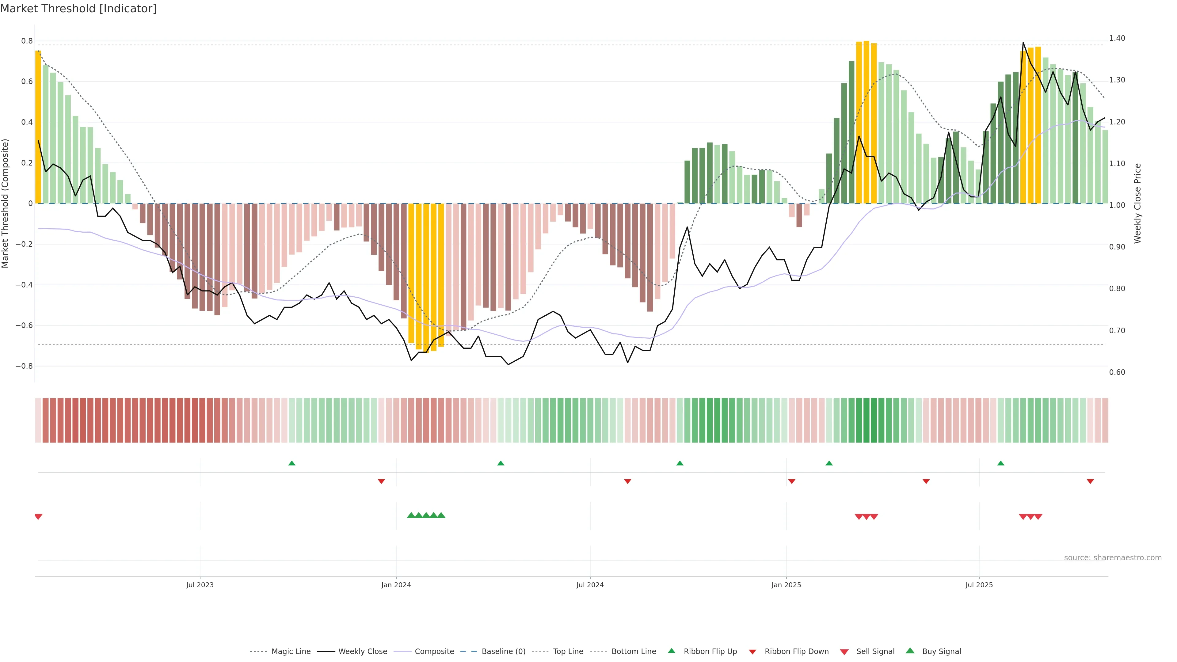Click the rightmost green Ribbon Flip Up marker

click(x=1001, y=463)
